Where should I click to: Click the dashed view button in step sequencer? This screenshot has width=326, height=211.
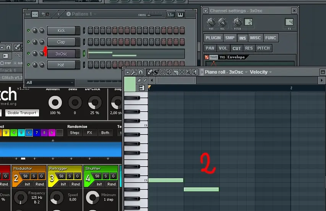[x=35, y=14]
